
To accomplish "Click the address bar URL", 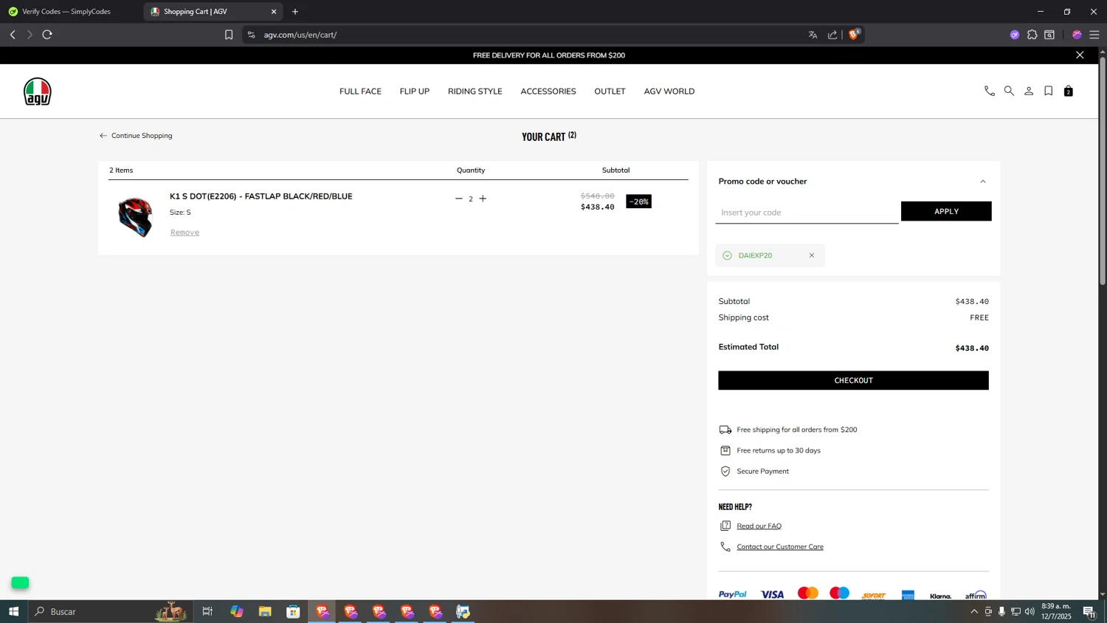I will pos(300,35).
